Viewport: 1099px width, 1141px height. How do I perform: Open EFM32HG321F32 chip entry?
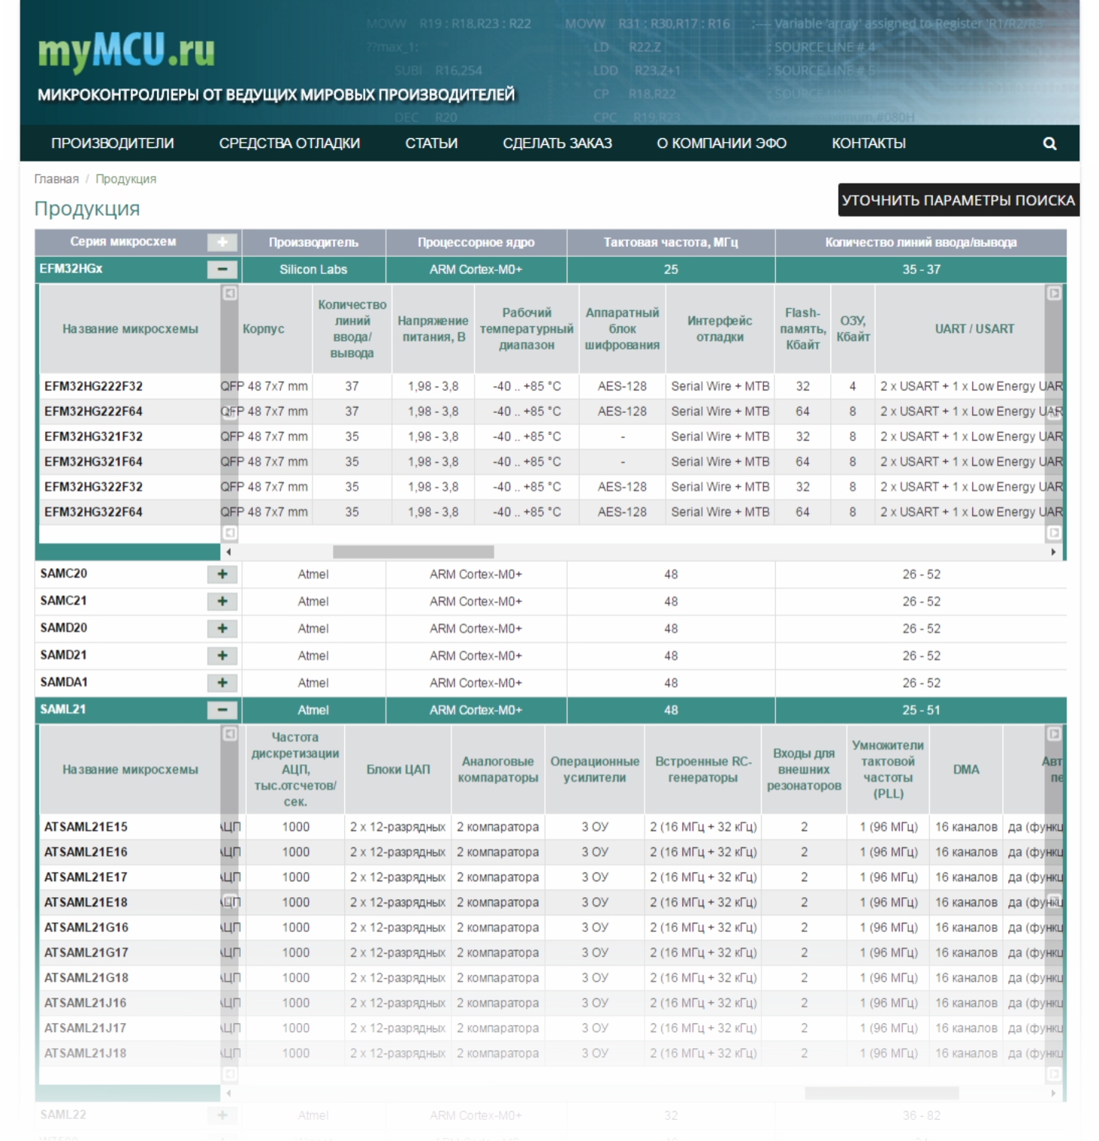(94, 436)
